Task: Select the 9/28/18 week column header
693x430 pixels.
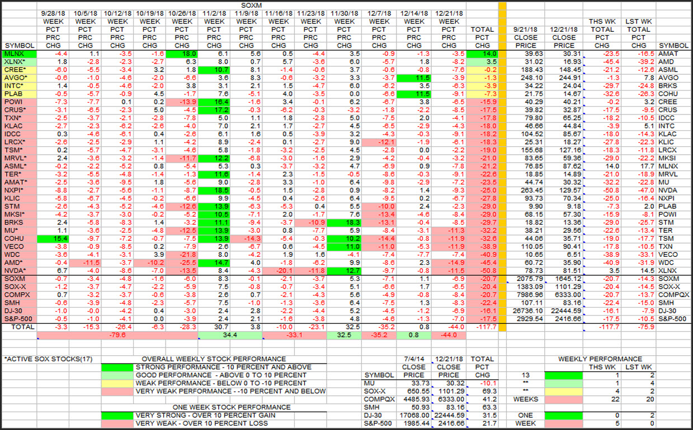Action: pyautogui.click(x=54, y=13)
